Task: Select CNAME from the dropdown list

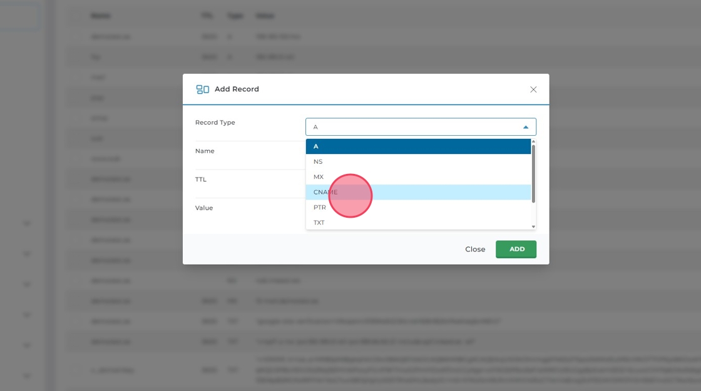Action: click(x=418, y=192)
